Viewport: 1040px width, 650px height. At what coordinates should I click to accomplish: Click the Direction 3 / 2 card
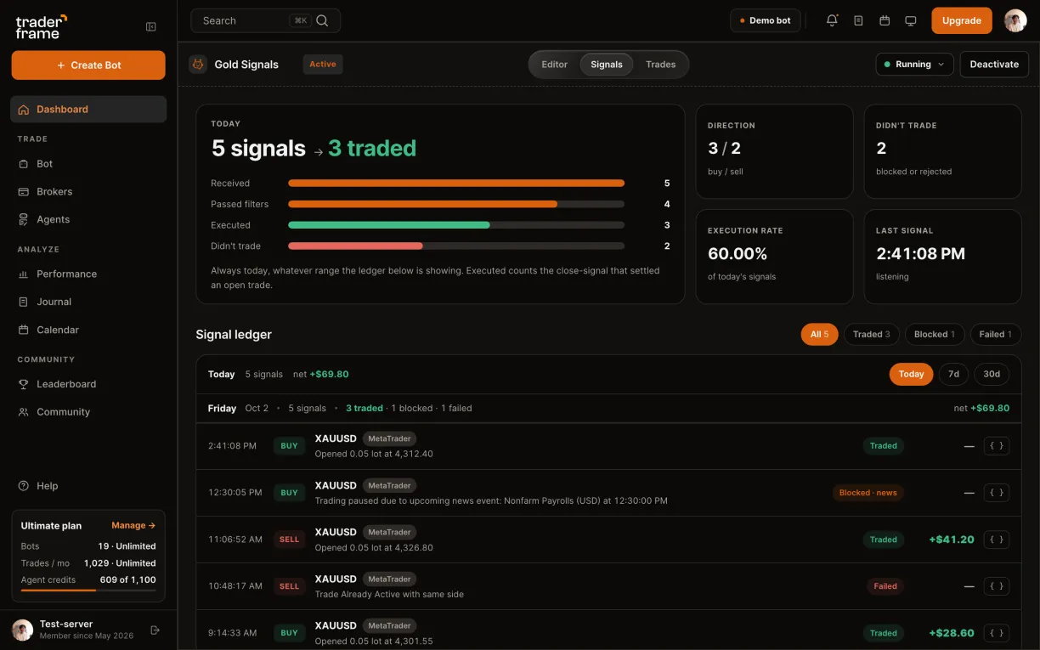(774, 151)
